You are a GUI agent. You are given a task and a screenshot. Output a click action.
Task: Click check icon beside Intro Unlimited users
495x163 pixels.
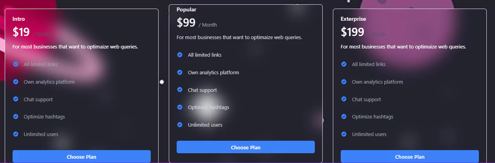click(16, 134)
